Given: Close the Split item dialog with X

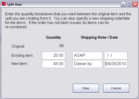Looking at the screenshot, I should tap(135, 4).
